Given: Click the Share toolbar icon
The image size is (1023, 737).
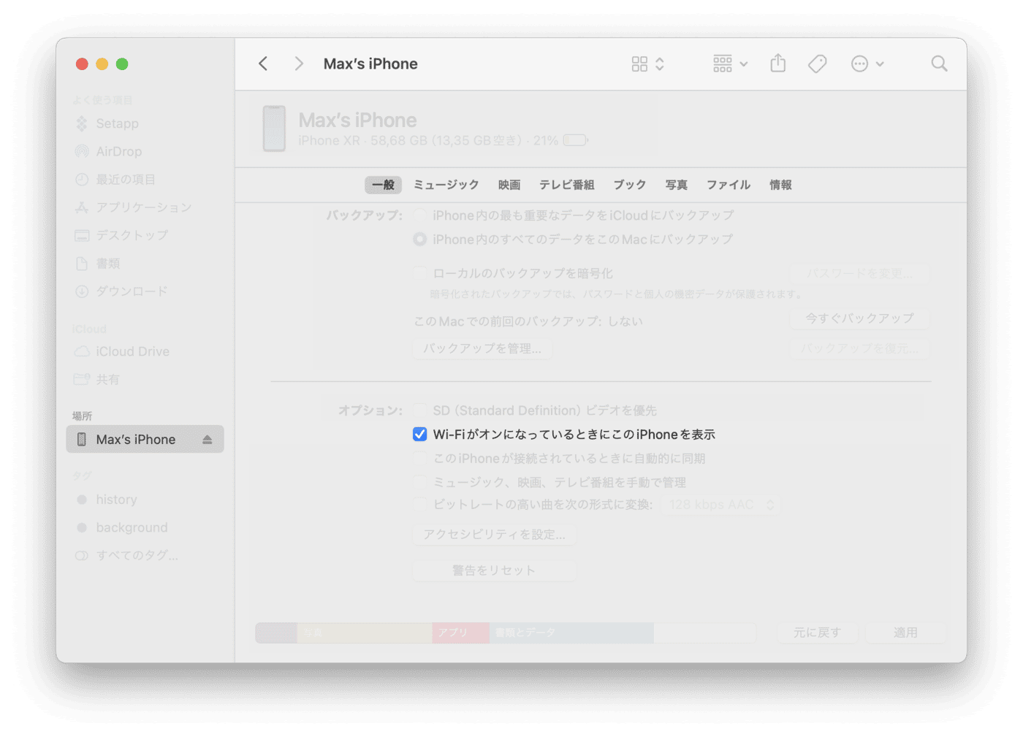Looking at the screenshot, I should [x=778, y=64].
